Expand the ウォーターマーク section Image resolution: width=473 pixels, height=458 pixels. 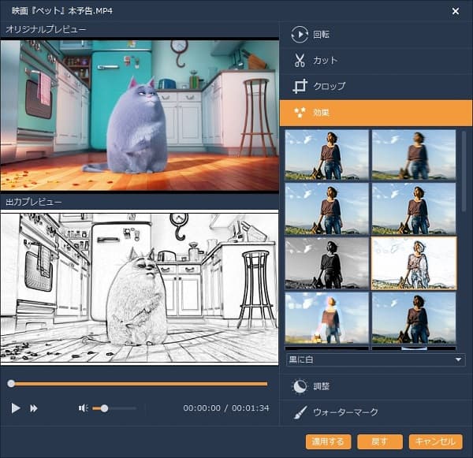coord(345,412)
